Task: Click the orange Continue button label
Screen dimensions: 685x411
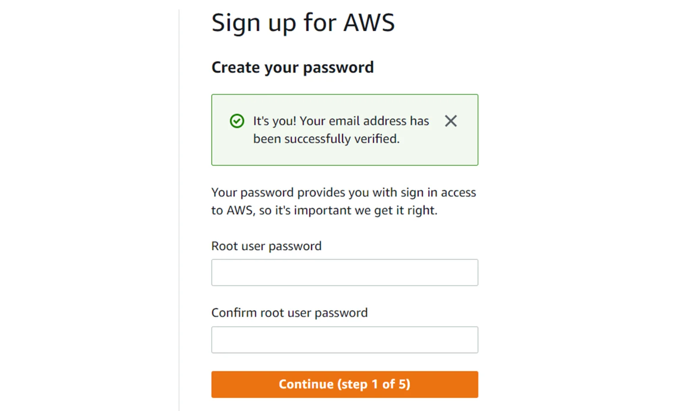Action: coord(344,384)
